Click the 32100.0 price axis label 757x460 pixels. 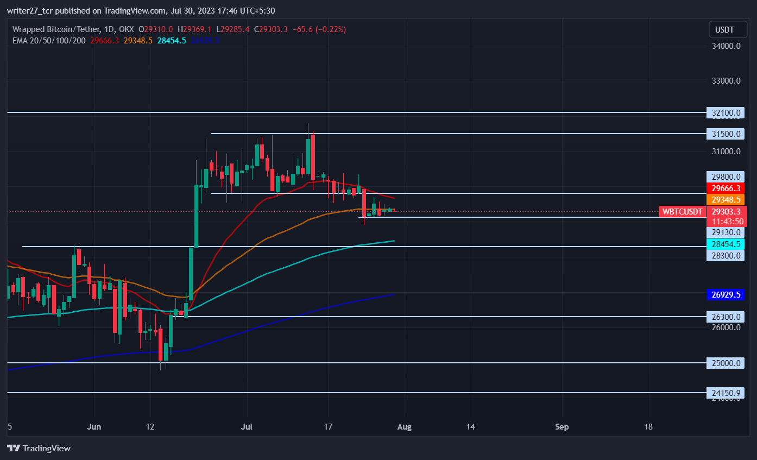point(726,113)
